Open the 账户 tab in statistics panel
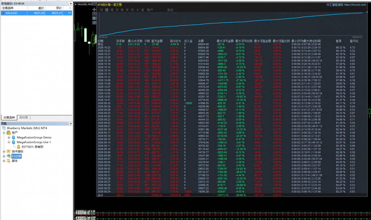The height and width of the screenshot is (220, 371). pyautogui.click(x=150, y=10)
